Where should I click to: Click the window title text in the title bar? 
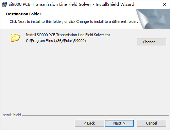coord(71,4)
